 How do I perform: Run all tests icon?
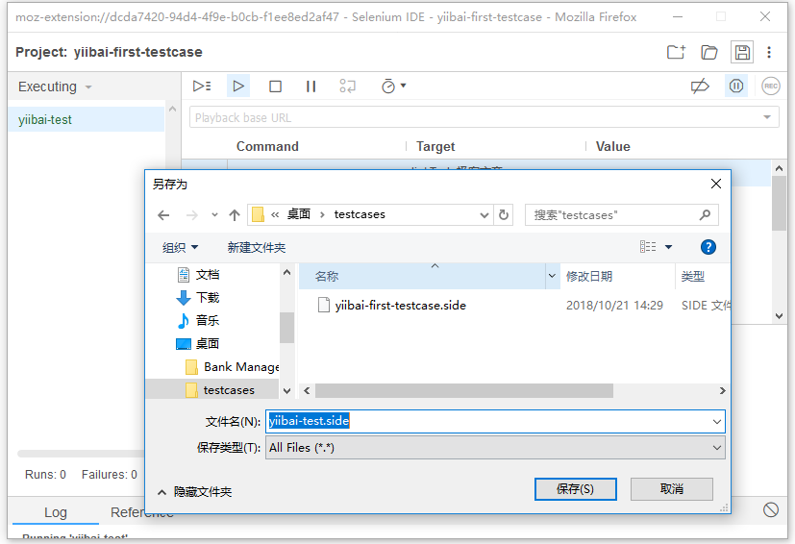pyautogui.click(x=202, y=87)
